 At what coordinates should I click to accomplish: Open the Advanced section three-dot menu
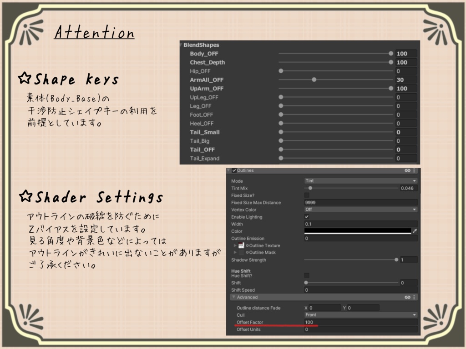(x=414, y=297)
